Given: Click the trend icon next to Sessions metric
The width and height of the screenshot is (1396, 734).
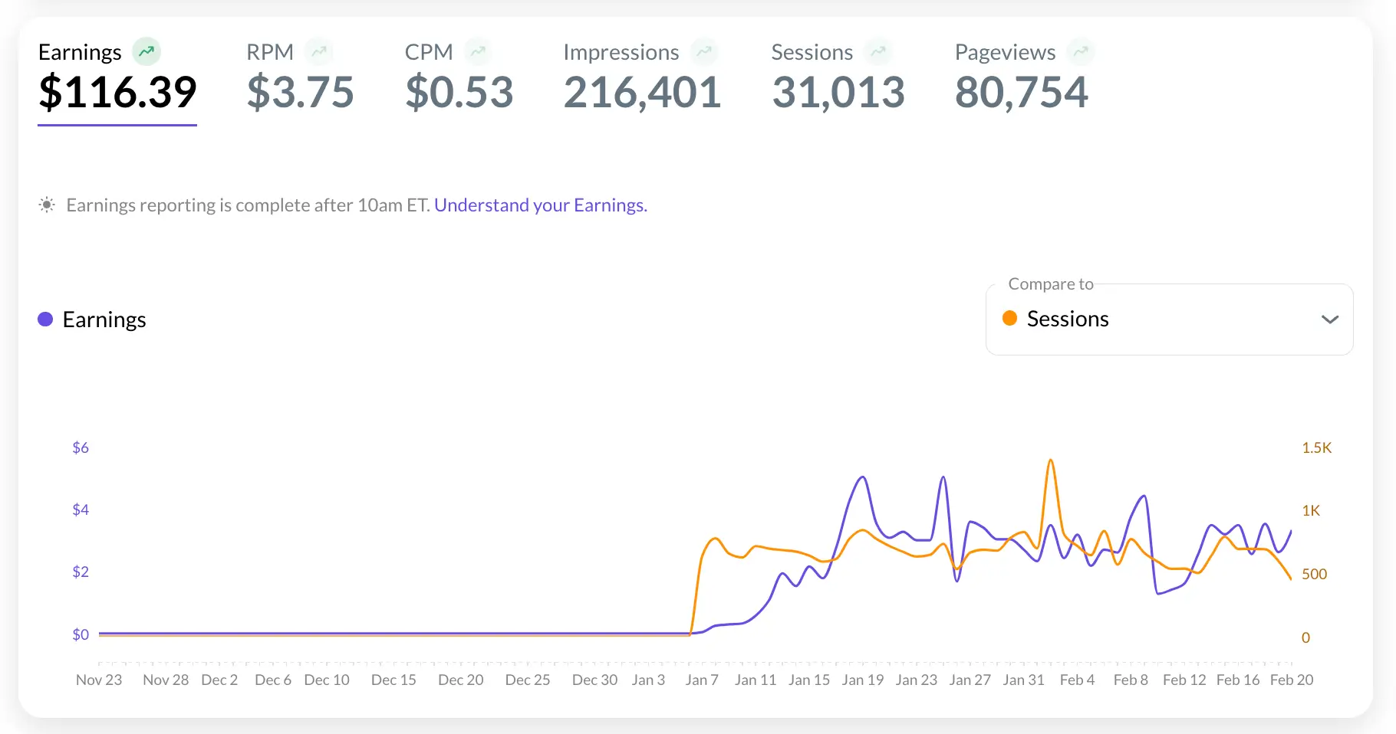Looking at the screenshot, I should tap(878, 52).
